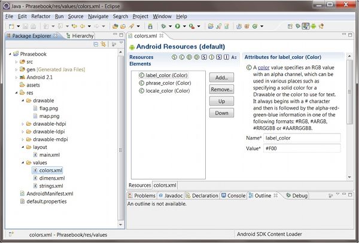The width and height of the screenshot is (359, 243).
Task: Close the colors.xml editor tab
Action: [x=162, y=36]
